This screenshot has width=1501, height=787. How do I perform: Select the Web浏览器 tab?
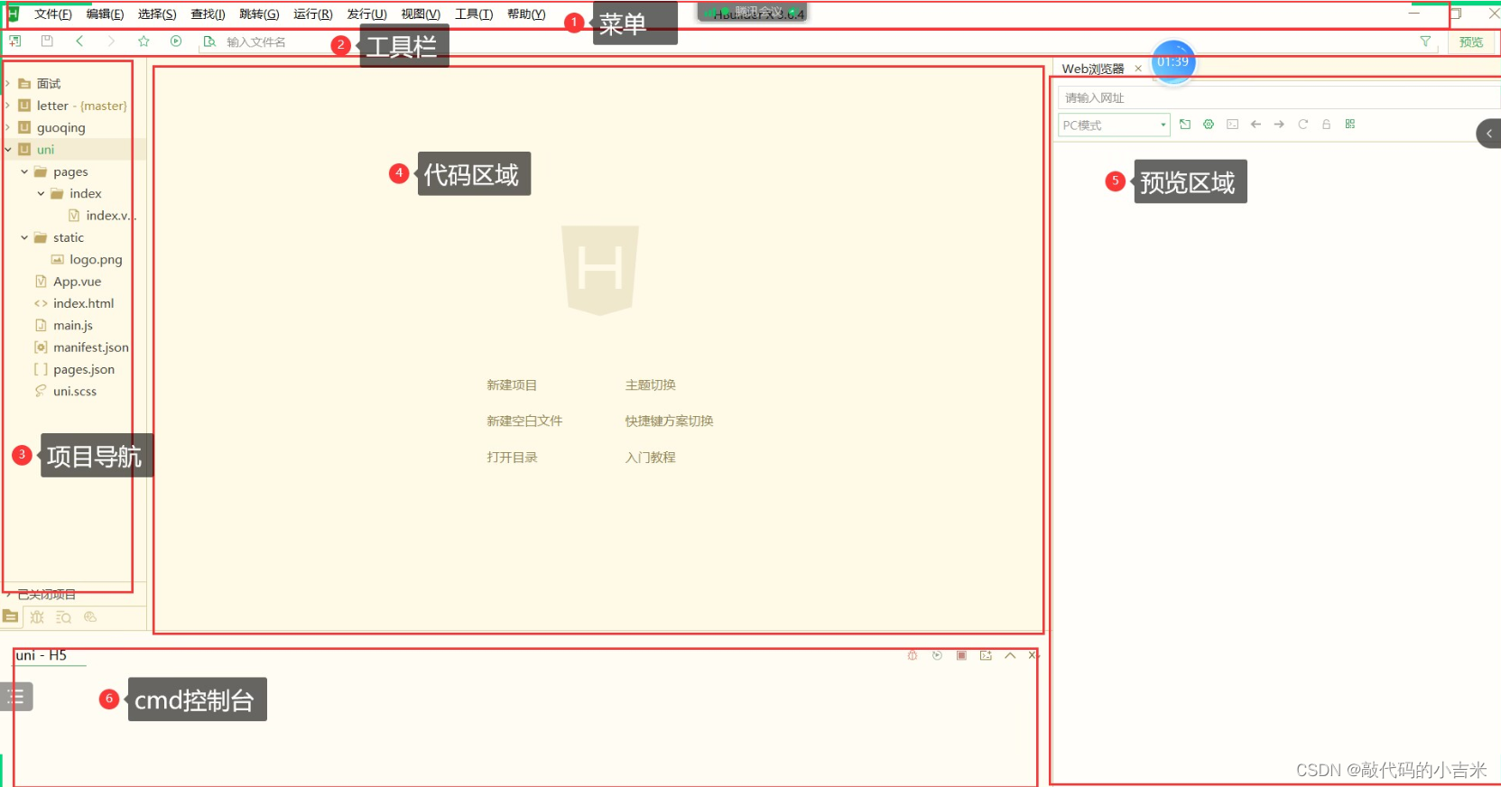pos(1093,69)
